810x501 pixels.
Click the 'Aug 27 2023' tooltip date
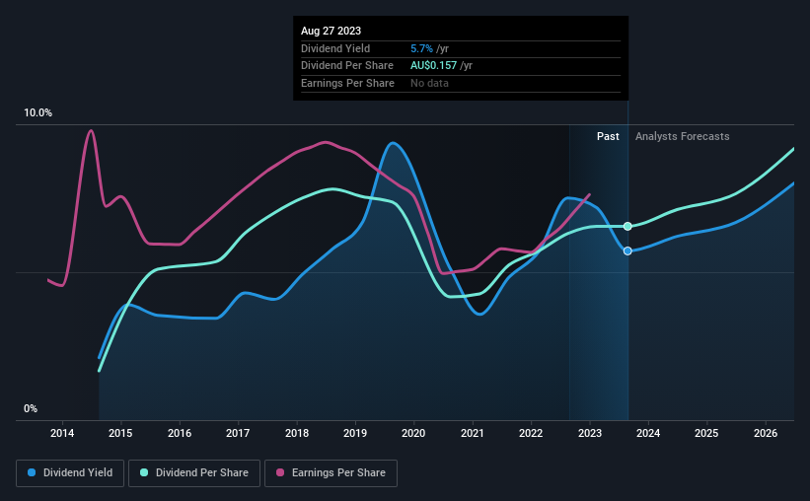(331, 31)
